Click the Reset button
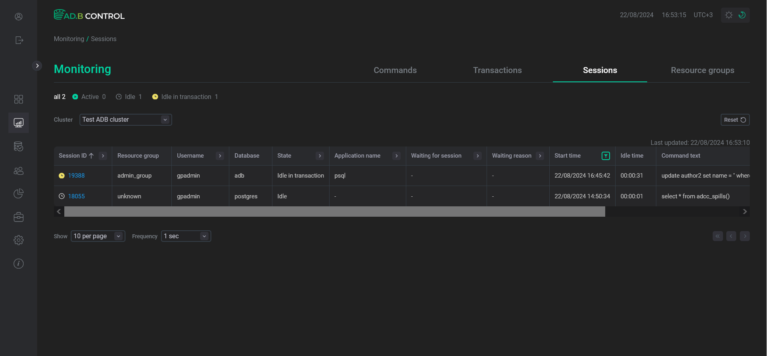767x356 pixels. tap(735, 120)
